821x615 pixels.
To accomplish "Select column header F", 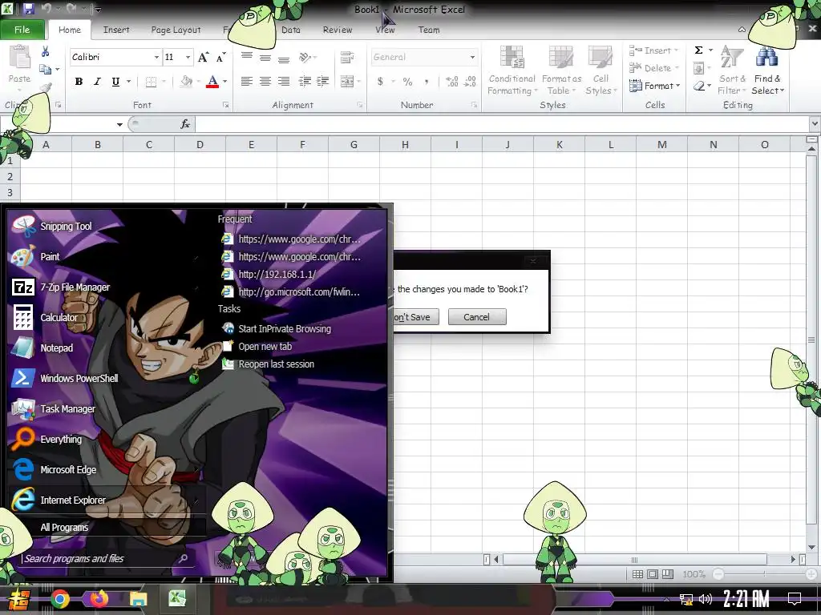I will click(302, 144).
